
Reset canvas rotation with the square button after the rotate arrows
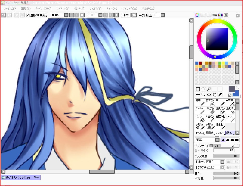point(116,15)
